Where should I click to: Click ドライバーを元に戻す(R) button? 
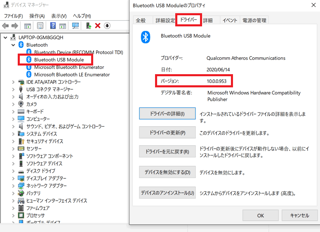(x=167, y=152)
